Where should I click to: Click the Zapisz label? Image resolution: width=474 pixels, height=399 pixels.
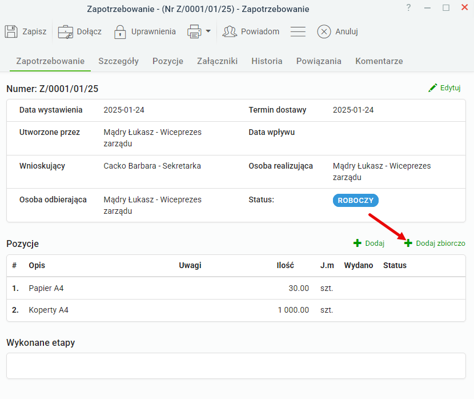click(x=34, y=31)
